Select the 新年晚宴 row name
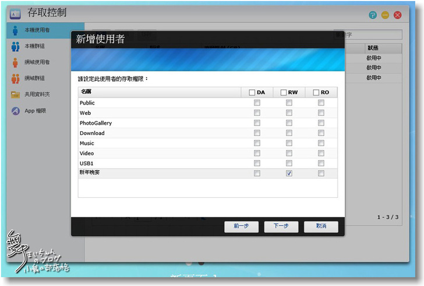 90,172
